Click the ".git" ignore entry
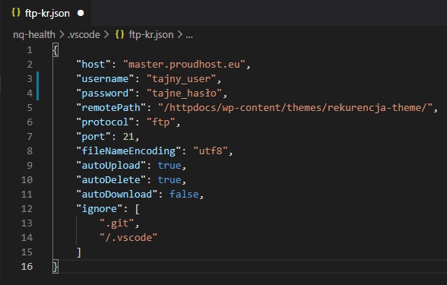This screenshot has width=447, height=285. pos(117,223)
